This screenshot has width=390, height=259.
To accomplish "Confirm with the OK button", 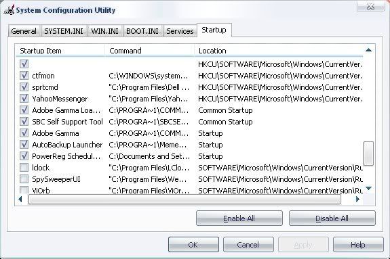I will tap(193, 245).
